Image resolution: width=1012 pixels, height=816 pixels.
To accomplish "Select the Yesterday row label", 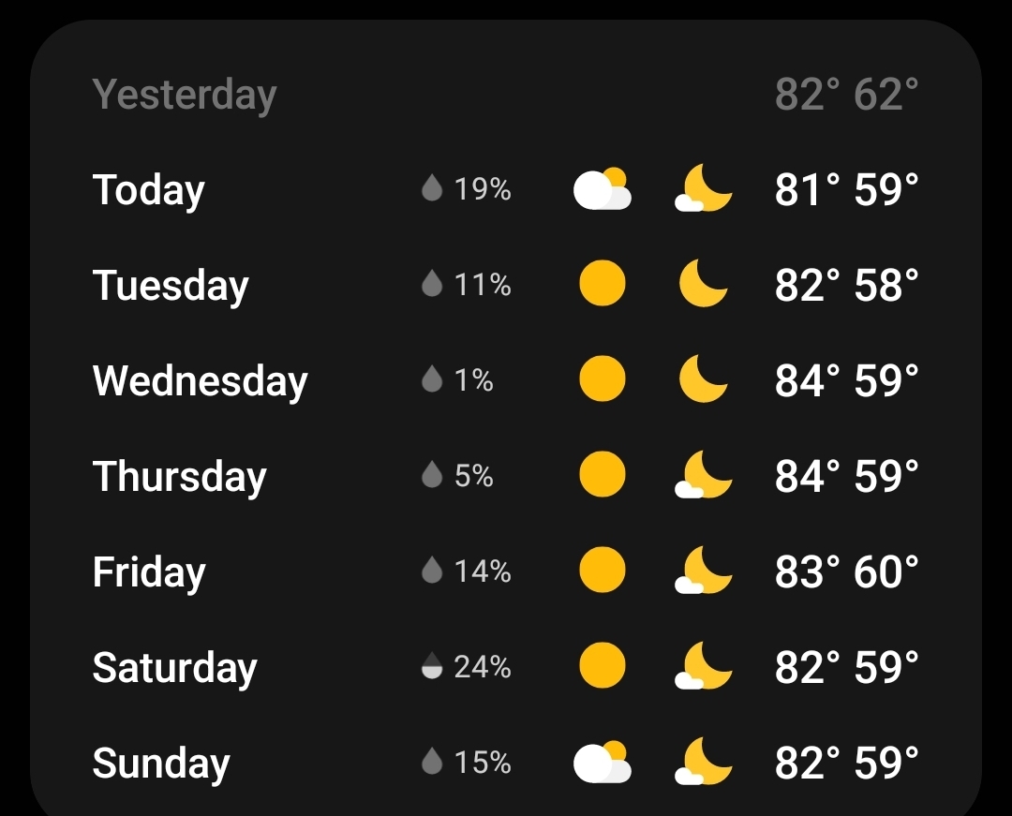I will (185, 95).
